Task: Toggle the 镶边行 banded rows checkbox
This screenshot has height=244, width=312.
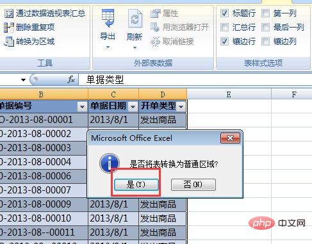Action: point(224,42)
